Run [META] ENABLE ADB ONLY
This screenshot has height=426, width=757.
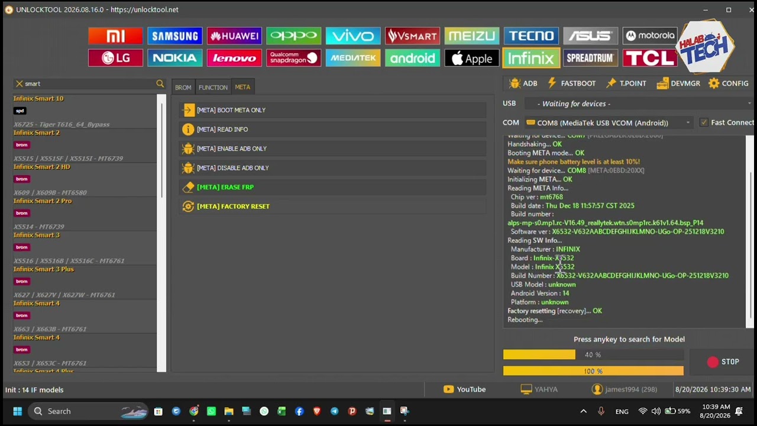(x=333, y=149)
